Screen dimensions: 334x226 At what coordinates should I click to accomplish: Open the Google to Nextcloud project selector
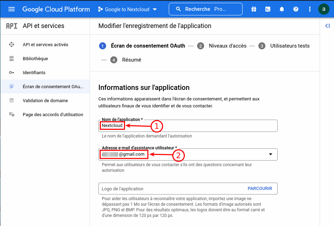point(127,9)
